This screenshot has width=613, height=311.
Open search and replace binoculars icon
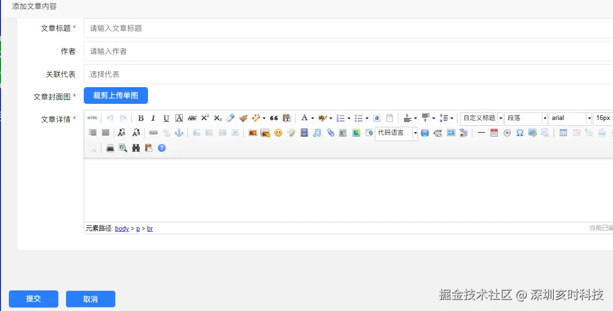click(136, 148)
